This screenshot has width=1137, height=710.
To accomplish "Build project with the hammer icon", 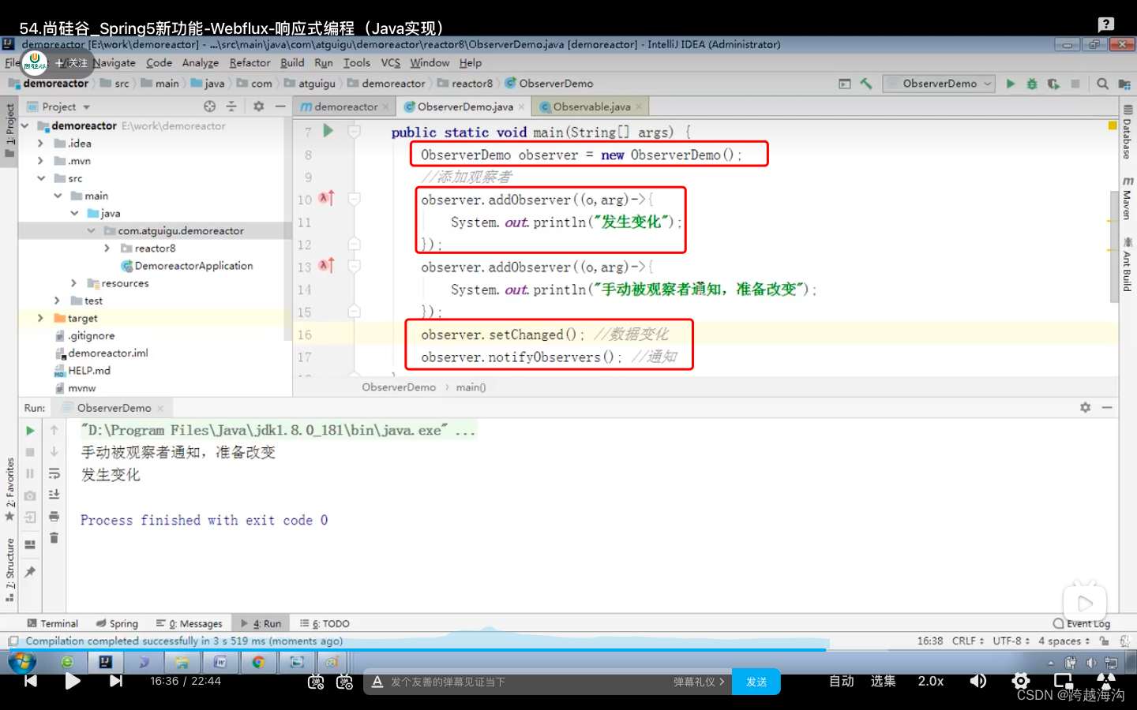I will (866, 84).
